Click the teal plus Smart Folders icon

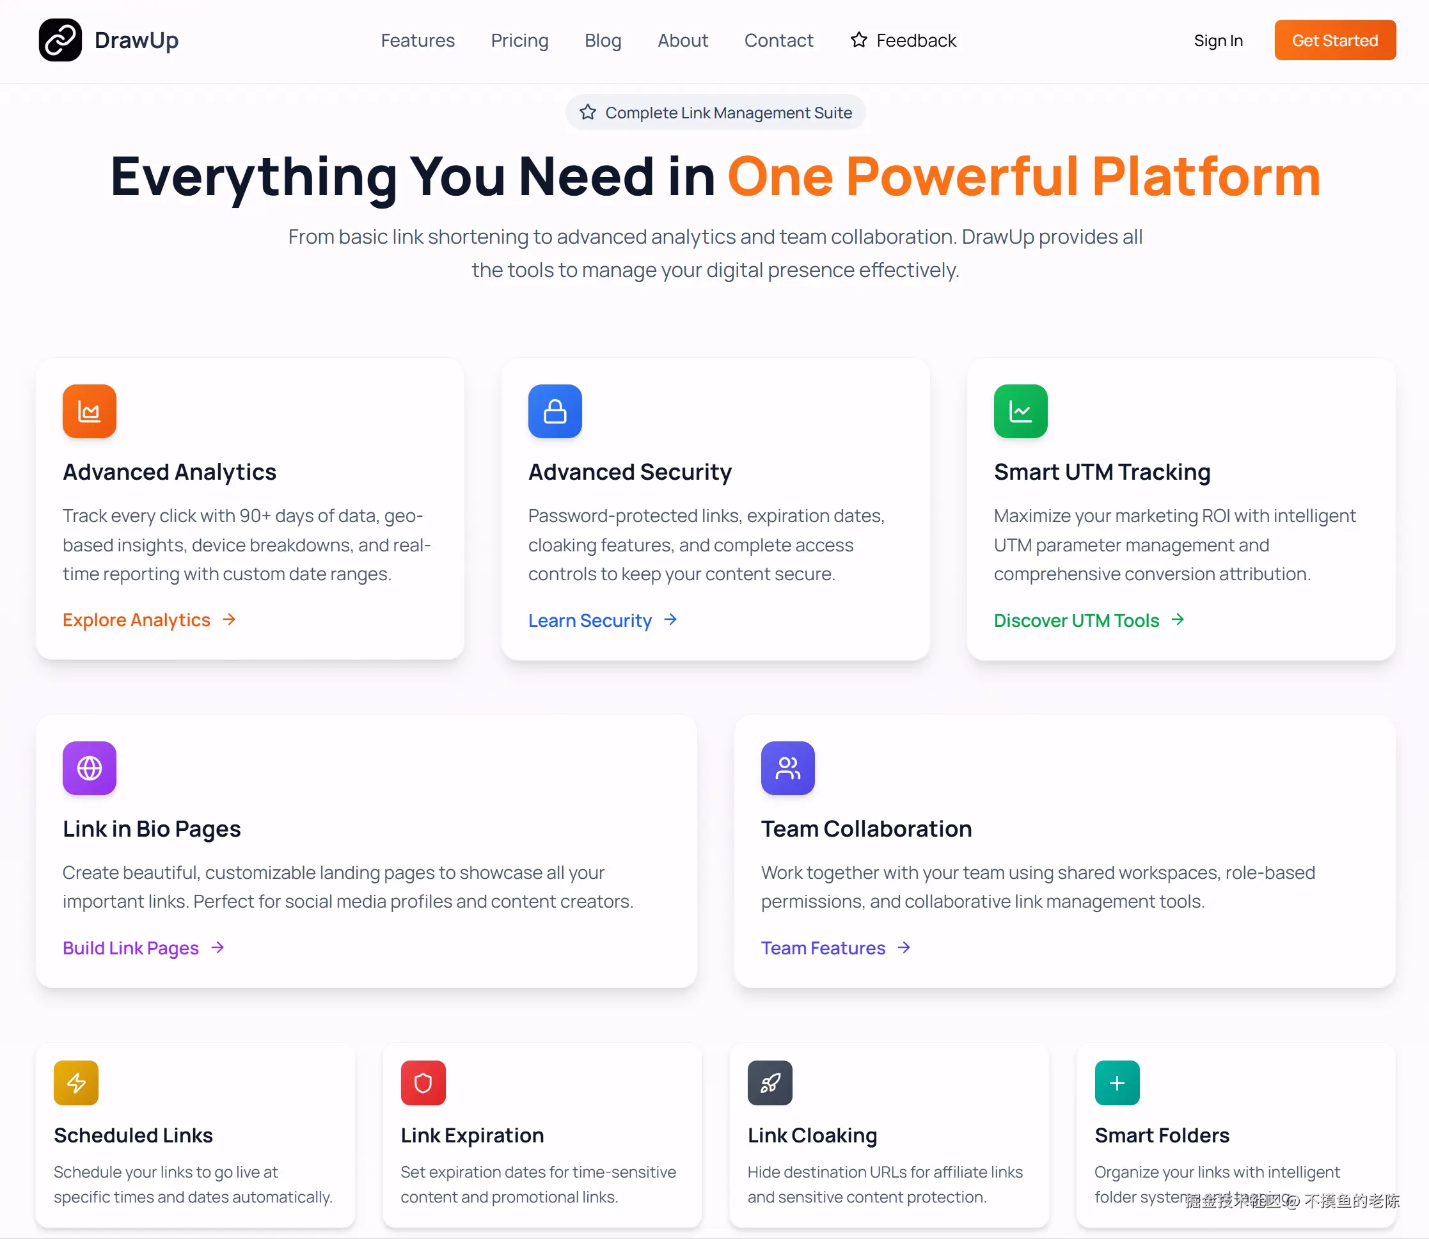pos(1116,1083)
